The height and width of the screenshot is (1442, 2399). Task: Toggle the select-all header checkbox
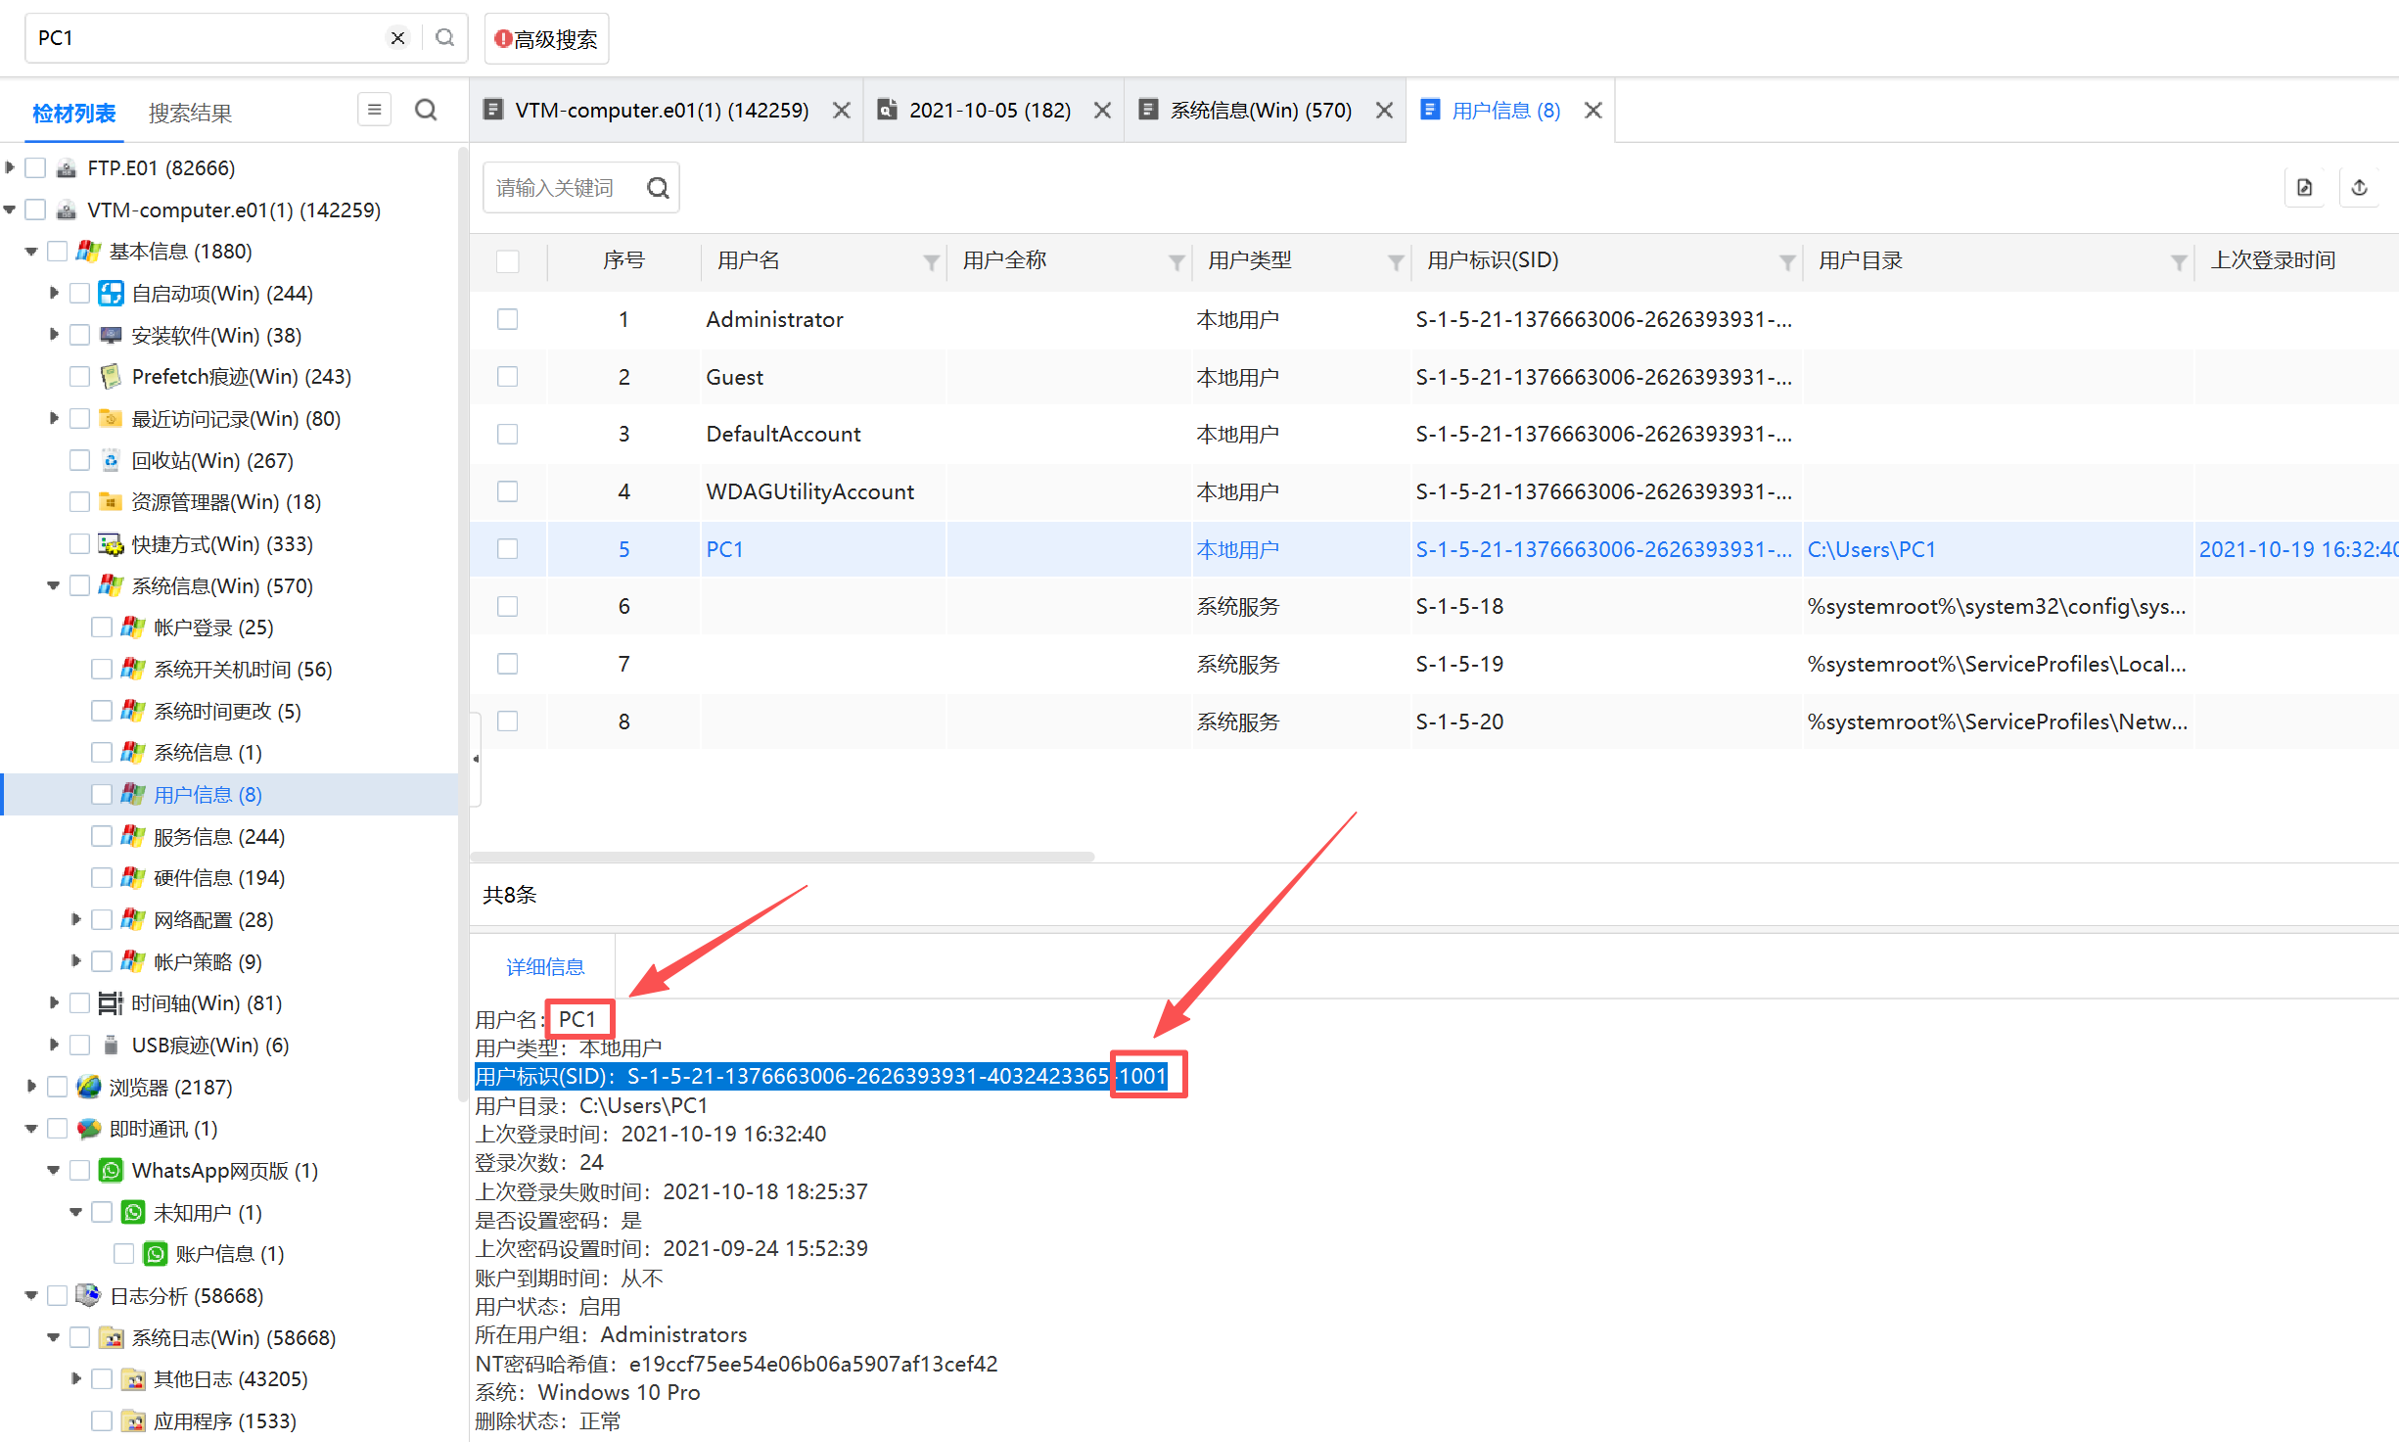point(507,261)
